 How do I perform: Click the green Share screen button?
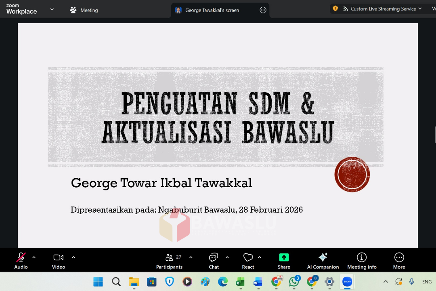click(284, 260)
